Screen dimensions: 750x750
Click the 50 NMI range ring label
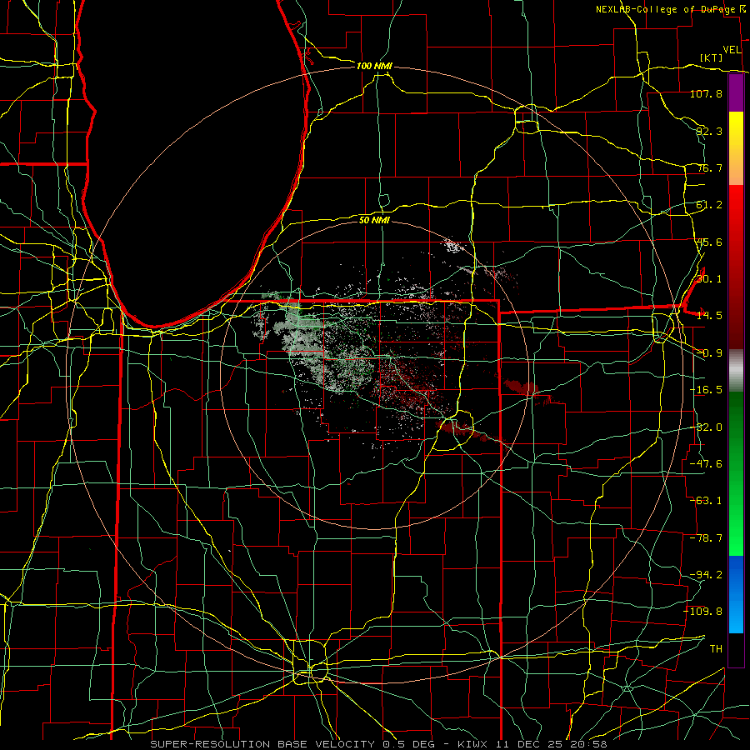[x=374, y=220]
